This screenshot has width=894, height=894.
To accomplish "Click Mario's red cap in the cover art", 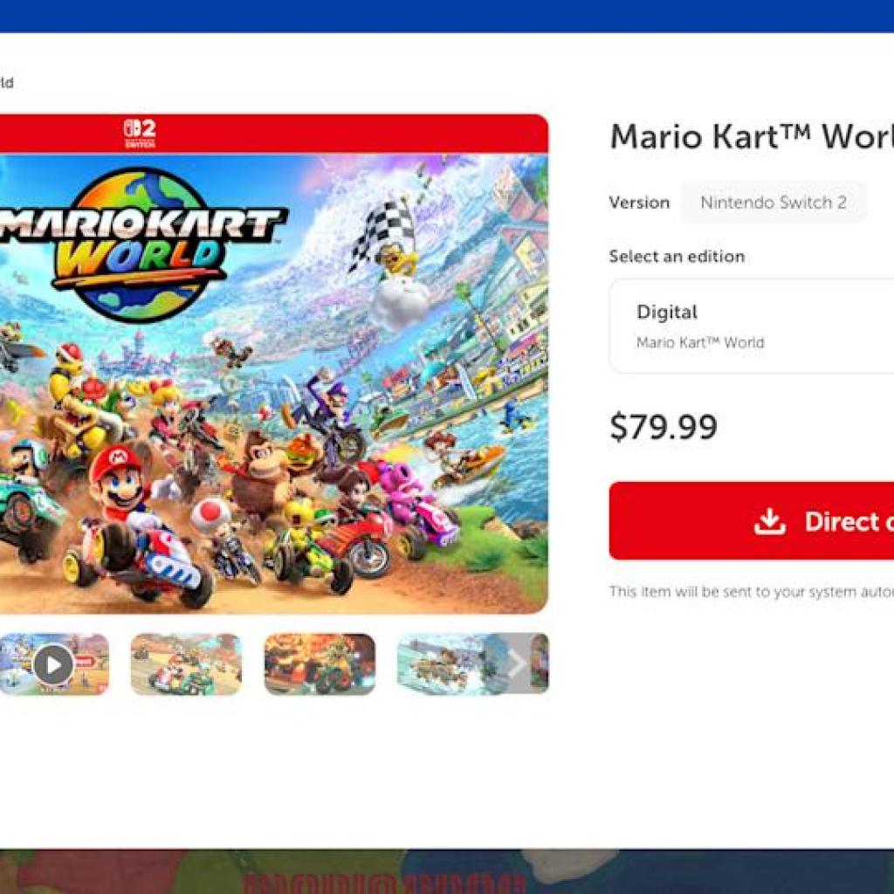I will click(116, 461).
